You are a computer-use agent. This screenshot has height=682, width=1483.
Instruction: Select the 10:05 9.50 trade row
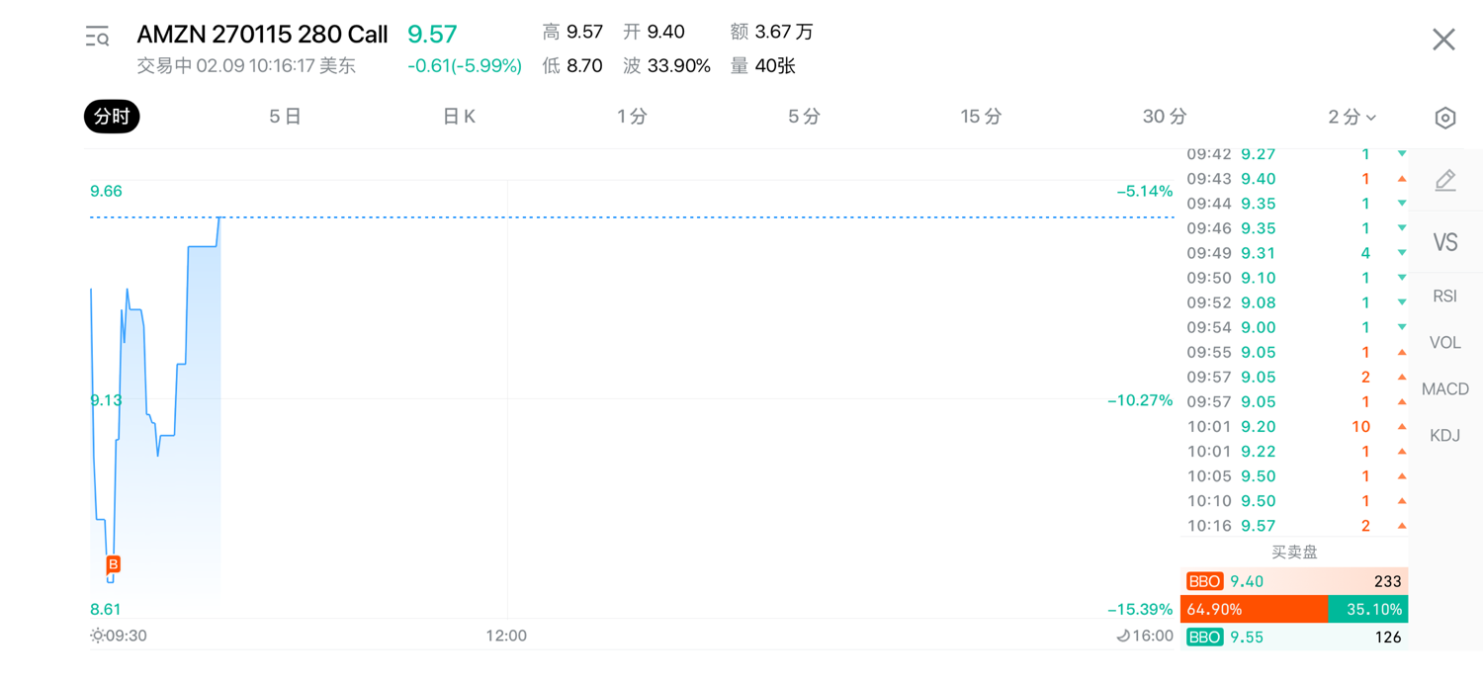1294,476
